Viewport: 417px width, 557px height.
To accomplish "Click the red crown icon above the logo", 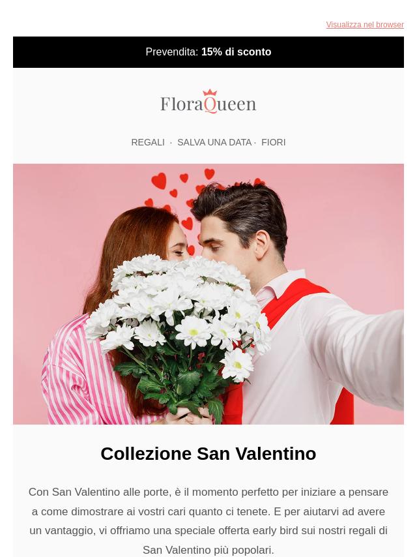I will coord(210,93).
